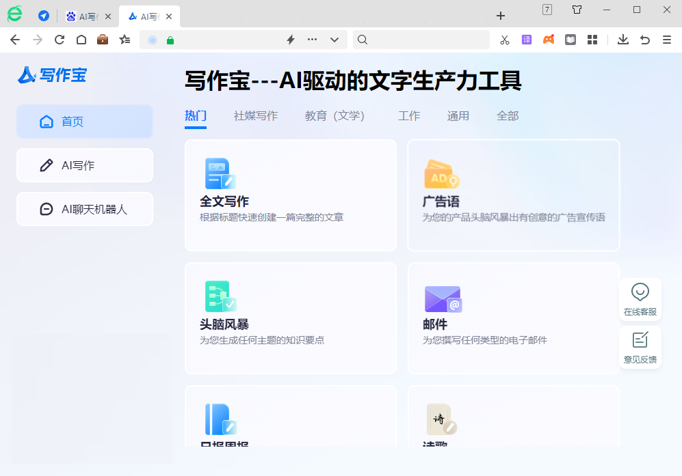Open the purple translate extension icon
The width and height of the screenshot is (682, 476).
click(527, 40)
